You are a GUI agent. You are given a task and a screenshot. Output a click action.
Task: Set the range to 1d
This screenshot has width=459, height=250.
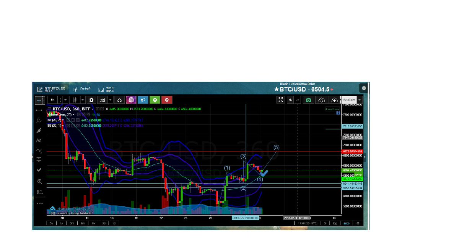pos(114,223)
